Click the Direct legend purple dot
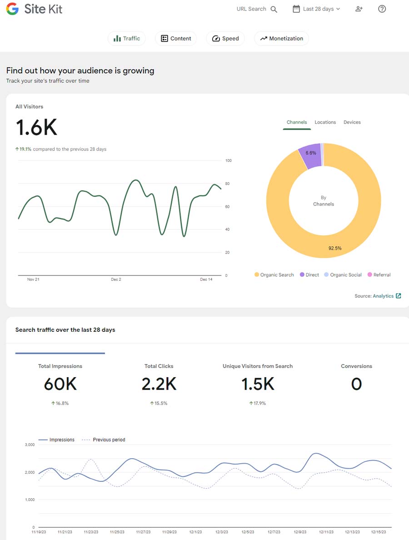Image resolution: width=409 pixels, height=540 pixels. pyautogui.click(x=302, y=275)
